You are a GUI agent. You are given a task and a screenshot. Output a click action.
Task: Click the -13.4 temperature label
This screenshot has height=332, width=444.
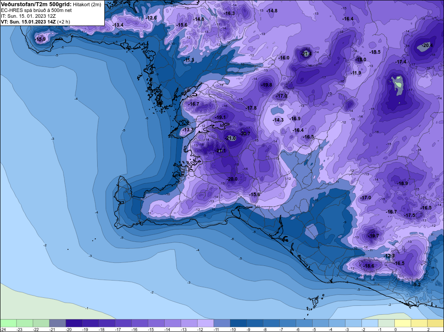[118, 25]
